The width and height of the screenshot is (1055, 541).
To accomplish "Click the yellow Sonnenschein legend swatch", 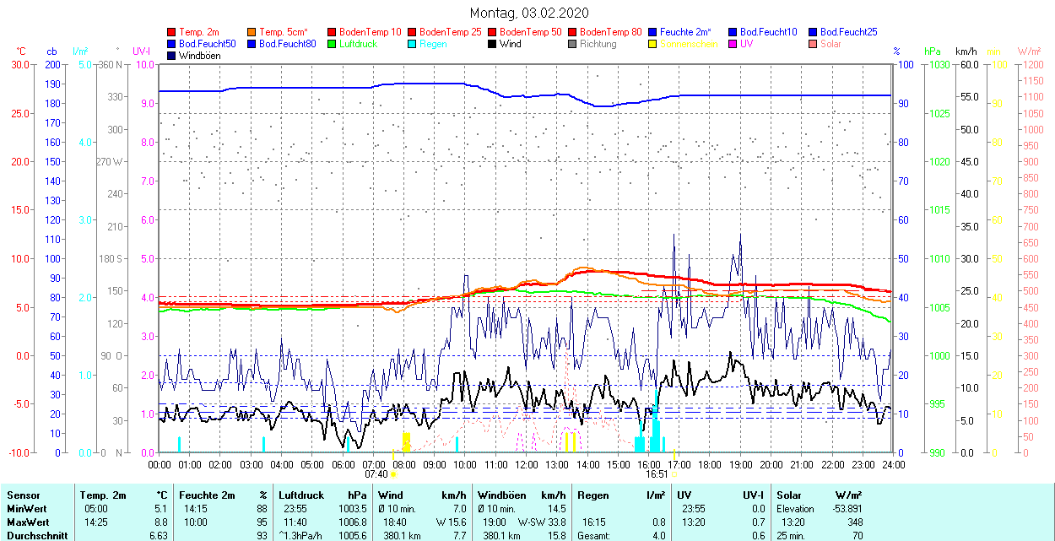I will pyautogui.click(x=653, y=44).
